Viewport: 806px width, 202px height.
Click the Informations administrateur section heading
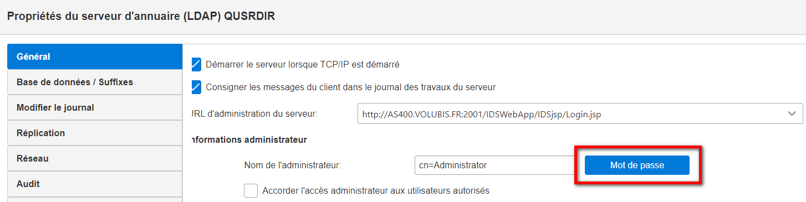click(x=248, y=139)
